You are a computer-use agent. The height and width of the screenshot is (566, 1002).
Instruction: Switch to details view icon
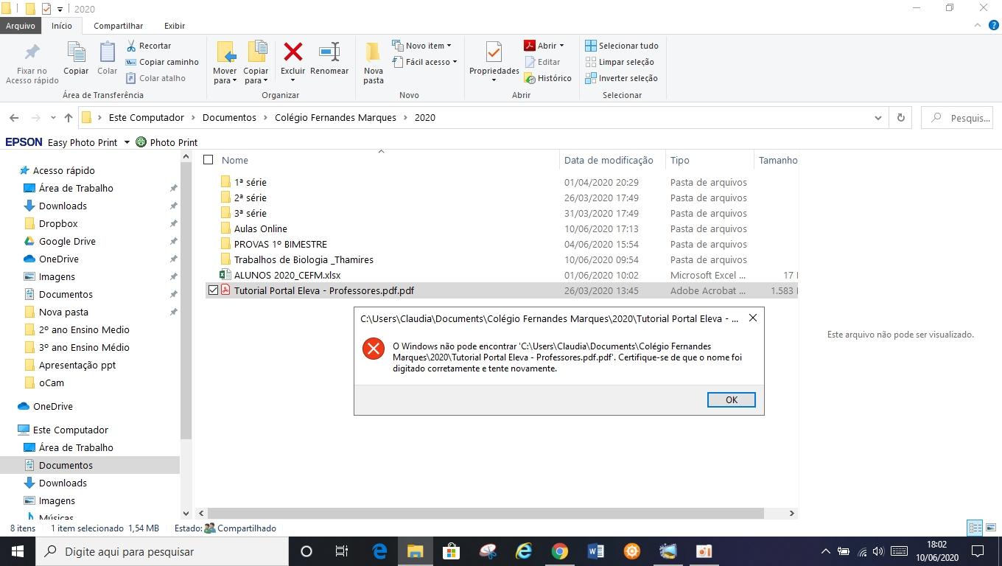(x=975, y=528)
